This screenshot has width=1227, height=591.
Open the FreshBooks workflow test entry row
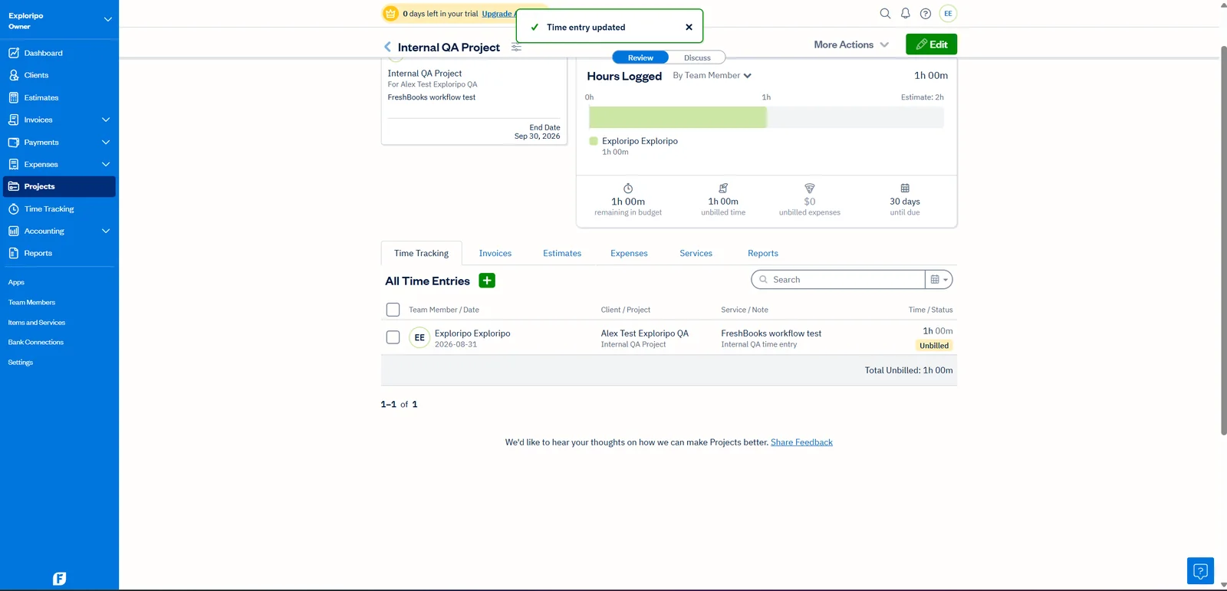669,337
